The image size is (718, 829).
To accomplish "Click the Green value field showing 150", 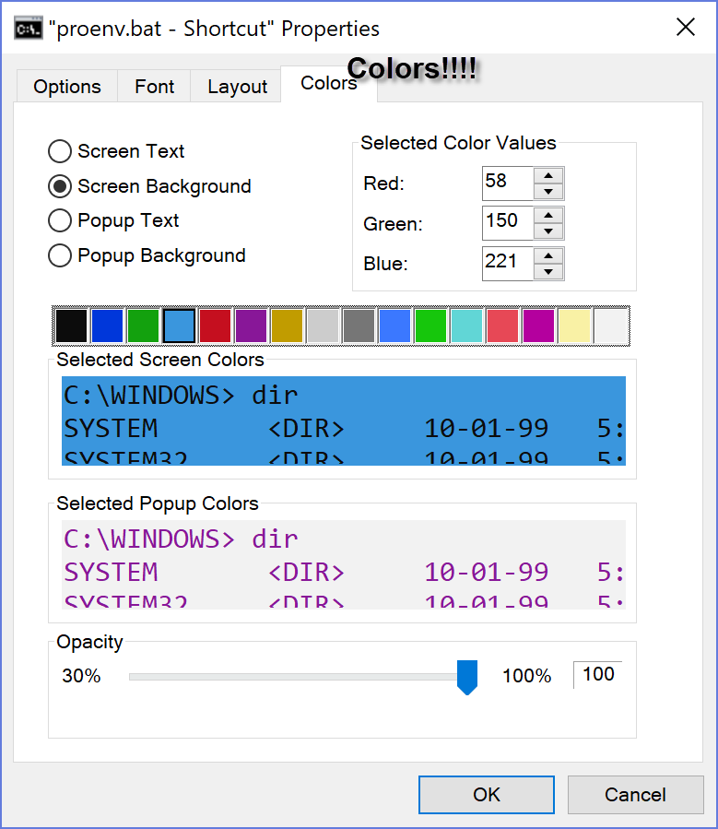I will 508,223.
